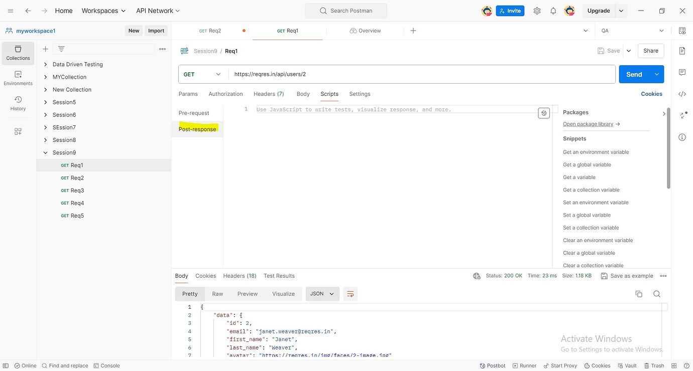The image size is (693, 371).
Task: Expand the Session8 collection
Action: (x=46, y=140)
